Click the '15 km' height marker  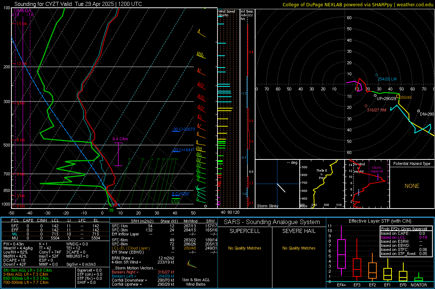click(x=22, y=24)
